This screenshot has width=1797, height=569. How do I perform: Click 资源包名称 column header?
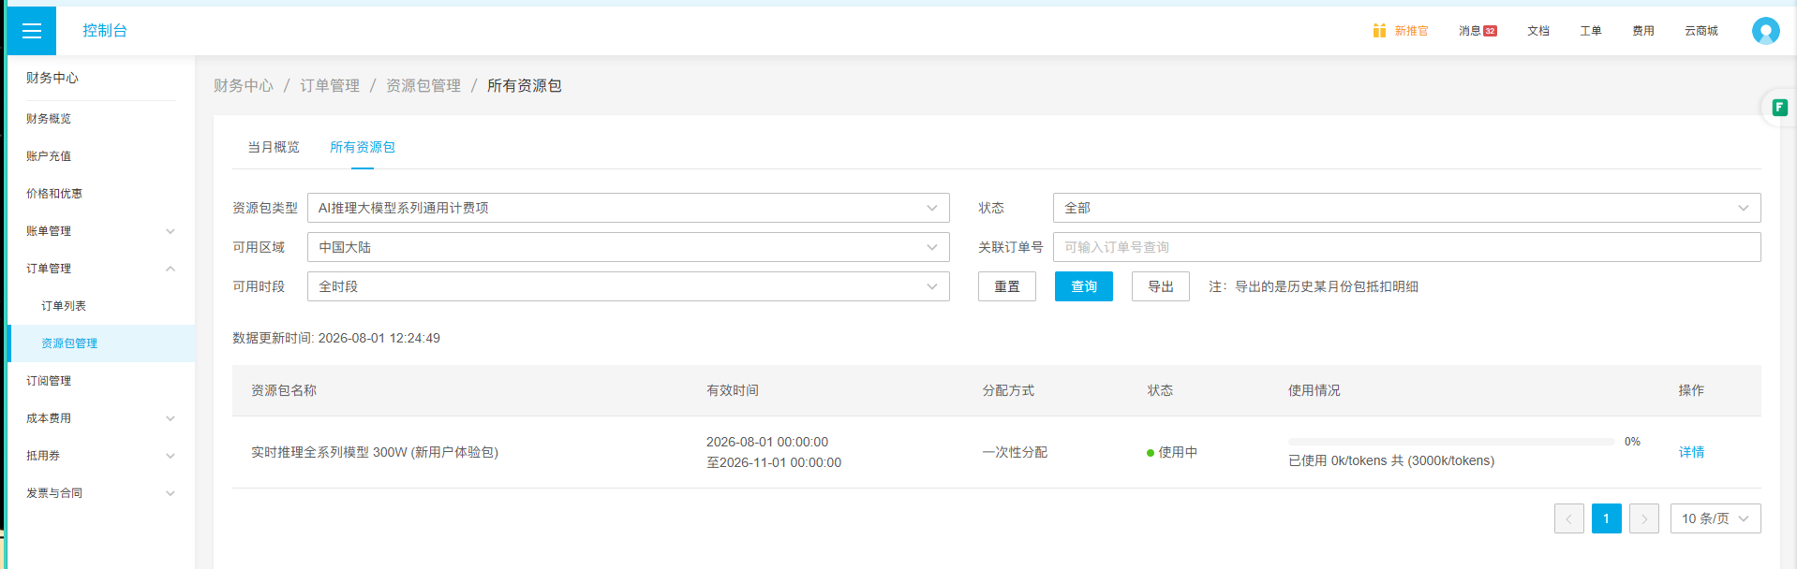coord(284,390)
